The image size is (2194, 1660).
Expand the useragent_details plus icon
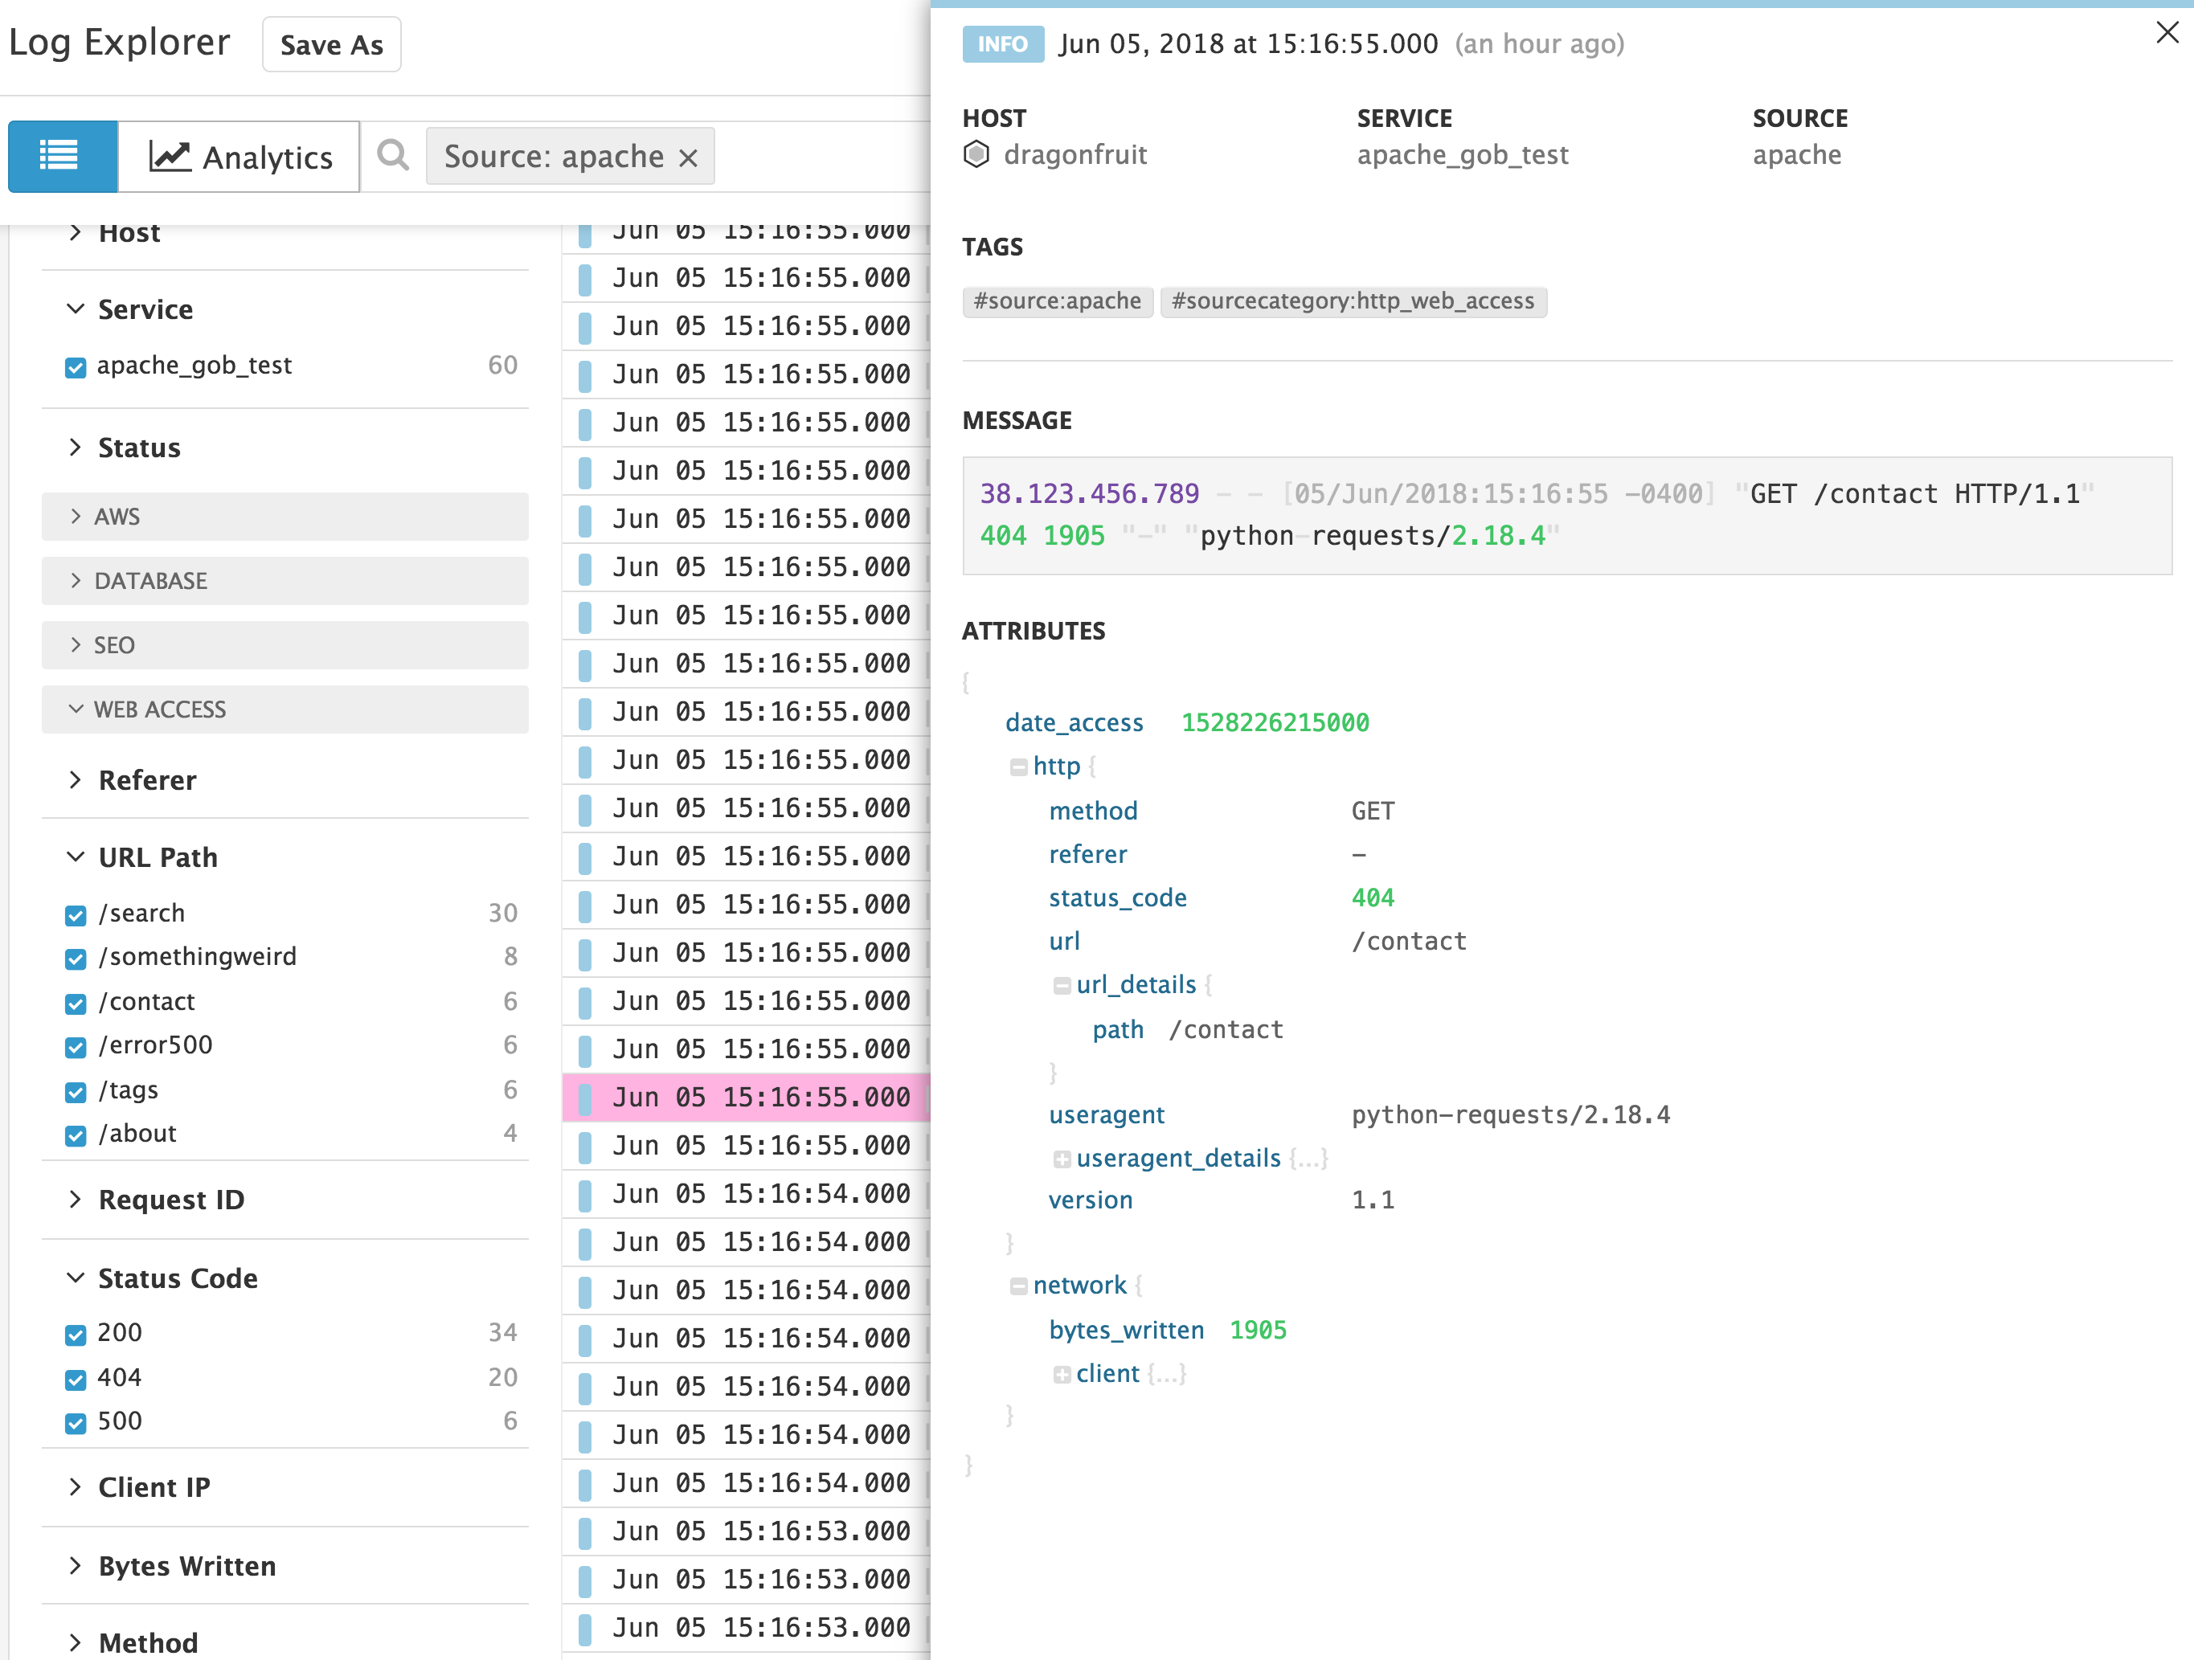pyautogui.click(x=1062, y=1159)
